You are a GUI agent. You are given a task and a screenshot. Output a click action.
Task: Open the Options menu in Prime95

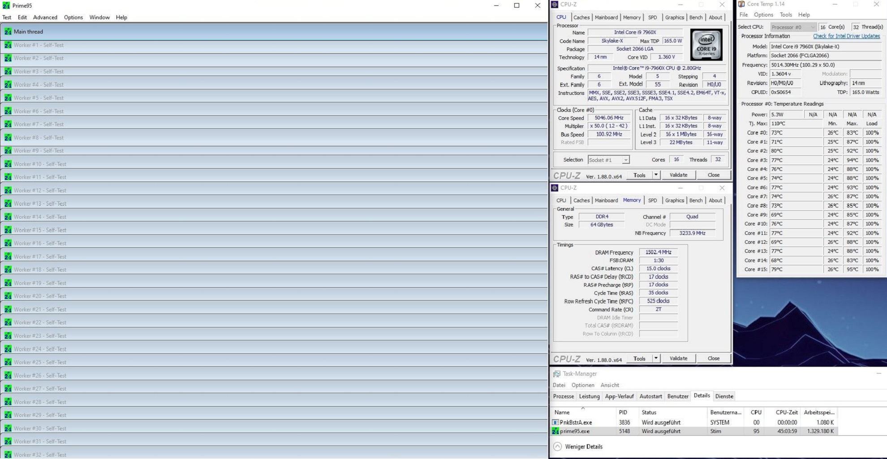(73, 17)
